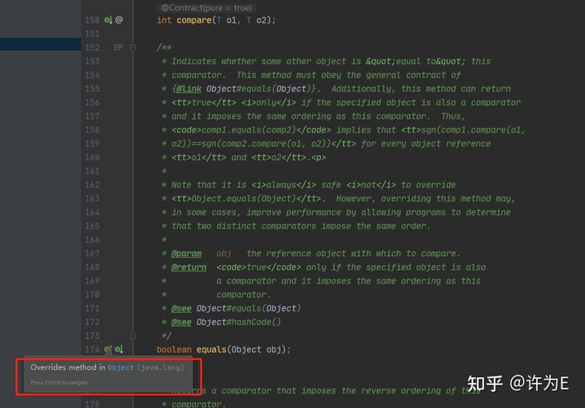Viewport: 585px width, 408px height.
Task: Click 'Object obj' parameter on line 174
Action: (x=256, y=349)
